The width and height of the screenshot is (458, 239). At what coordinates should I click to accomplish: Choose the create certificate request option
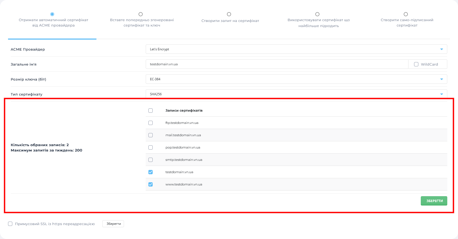click(229, 14)
